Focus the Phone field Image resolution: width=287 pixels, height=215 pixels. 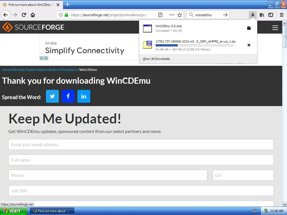click(x=108, y=175)
